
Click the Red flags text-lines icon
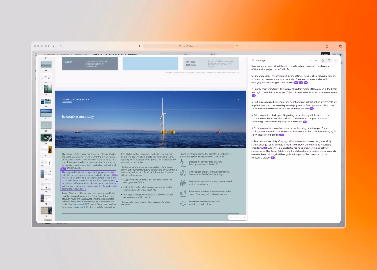pyautogui.click(x=253, y=61)
